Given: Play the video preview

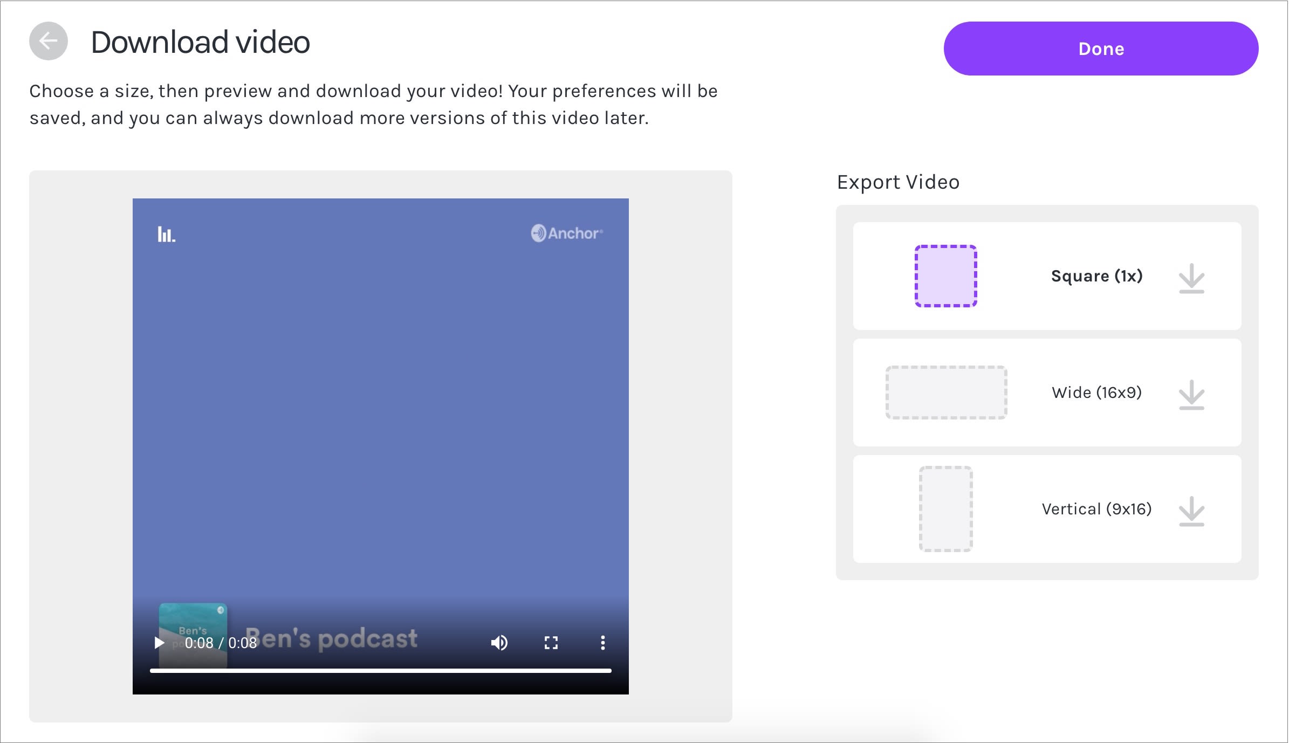Looking at the screenshot, I should (159, 643).
